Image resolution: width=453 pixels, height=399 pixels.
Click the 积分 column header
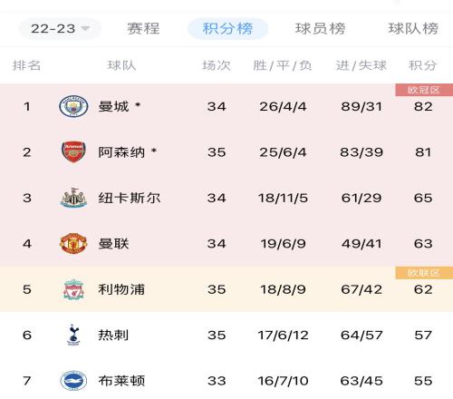tap(422, 65)
